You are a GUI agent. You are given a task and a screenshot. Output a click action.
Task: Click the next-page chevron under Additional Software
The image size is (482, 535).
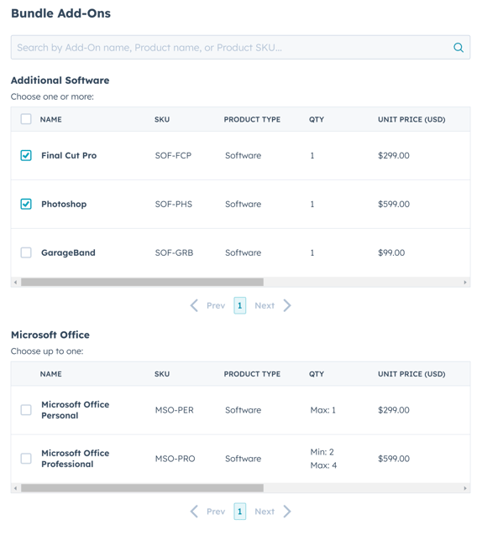(287, 305)
